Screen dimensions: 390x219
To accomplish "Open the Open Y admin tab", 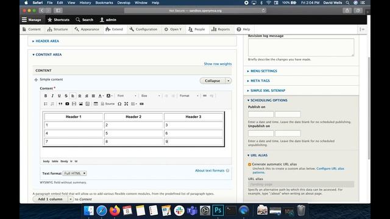I will (x=173, y=29).
